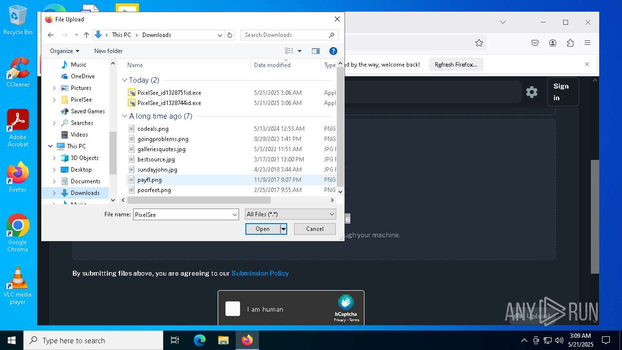622x350 pixels.
Task: Open the Organize menu
Action: (x=65, y=51)
